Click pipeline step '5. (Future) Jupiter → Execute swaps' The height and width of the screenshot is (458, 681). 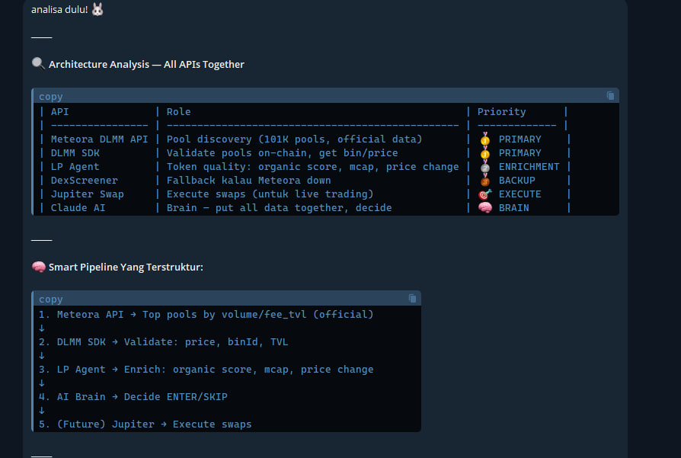click(x=145, y=424)
